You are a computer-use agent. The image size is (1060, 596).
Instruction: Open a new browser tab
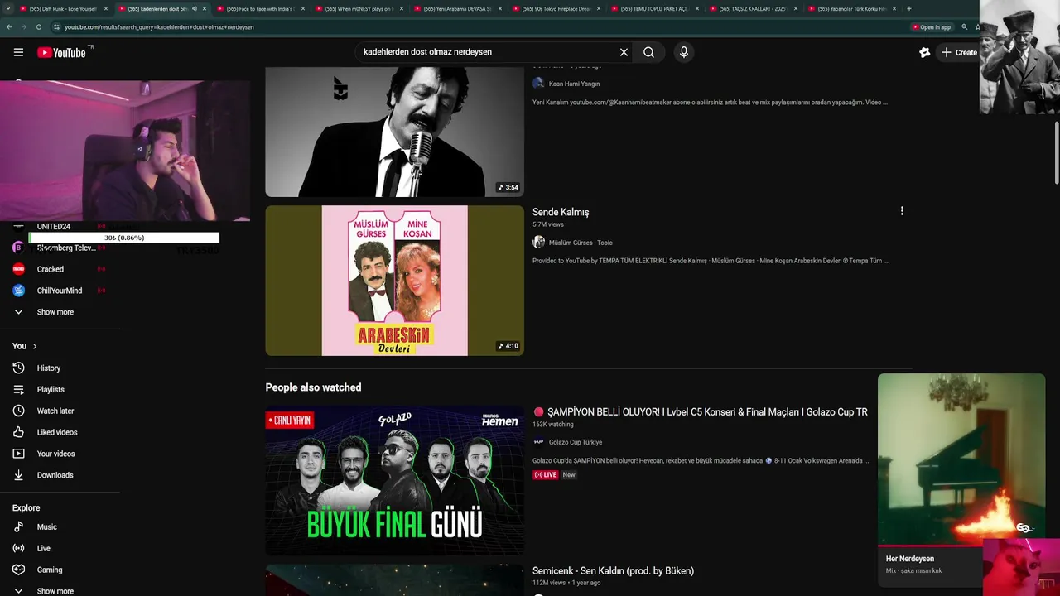tap(908, 9)
